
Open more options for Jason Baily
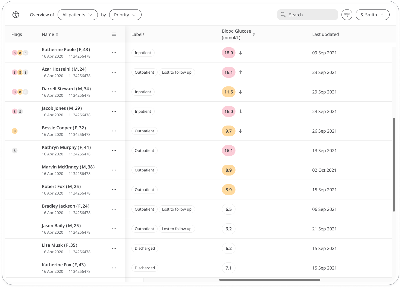pos(114,229)
